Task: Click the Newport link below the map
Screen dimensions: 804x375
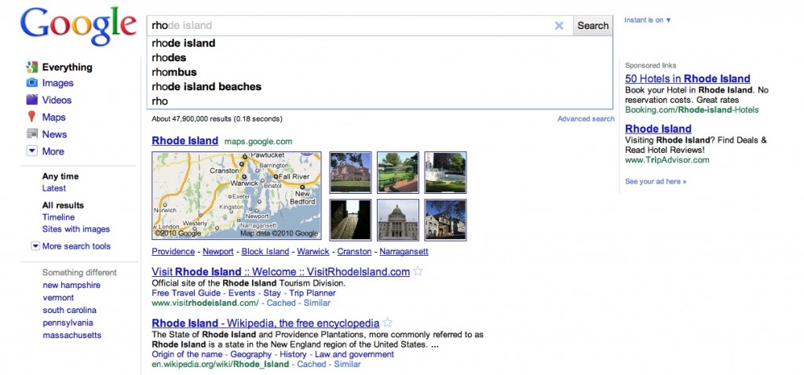Action: (x=218, y=252)
